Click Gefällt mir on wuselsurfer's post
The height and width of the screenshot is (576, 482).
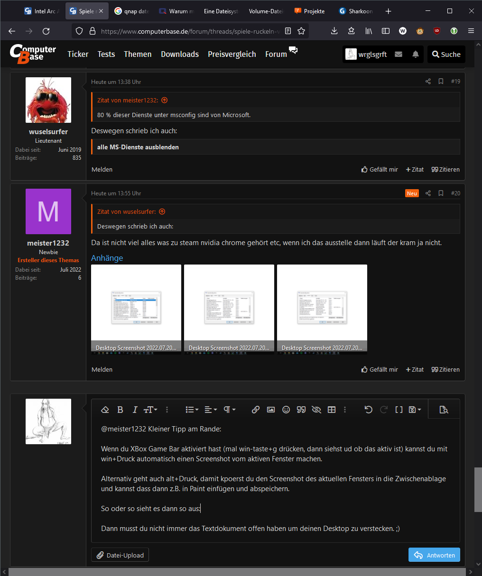pos(380,169)
